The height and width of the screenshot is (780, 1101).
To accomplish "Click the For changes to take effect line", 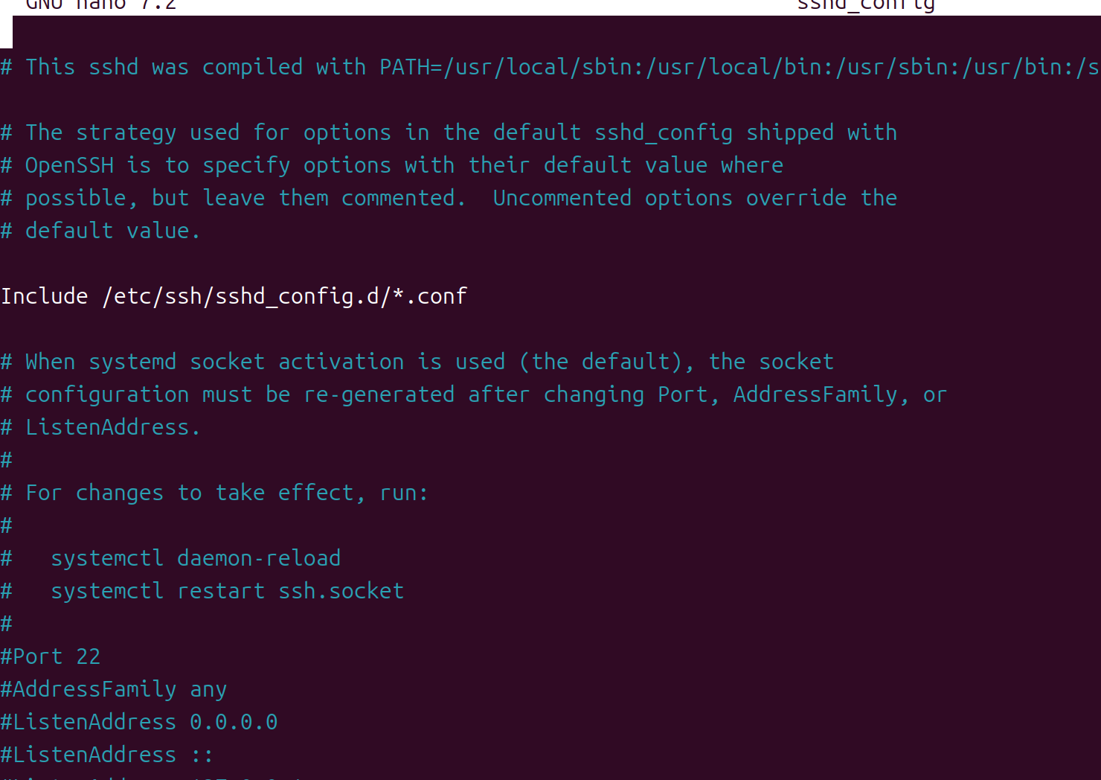I will 214,493.
